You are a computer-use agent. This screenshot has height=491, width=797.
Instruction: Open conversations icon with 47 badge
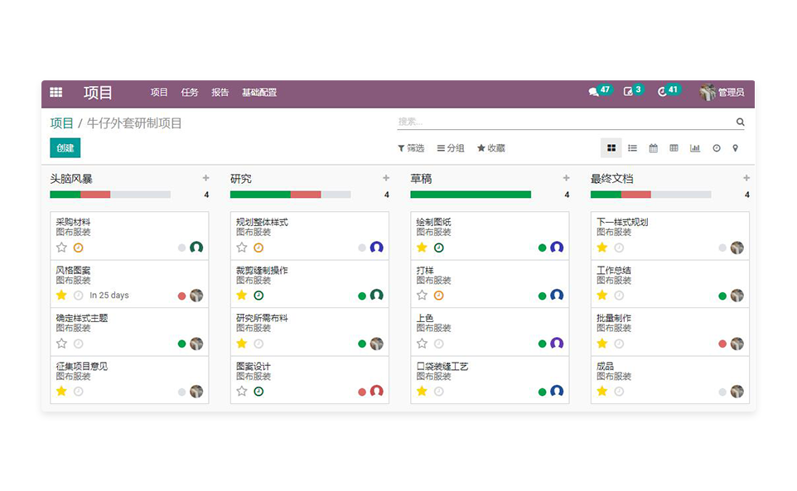(x=594, y=92)
